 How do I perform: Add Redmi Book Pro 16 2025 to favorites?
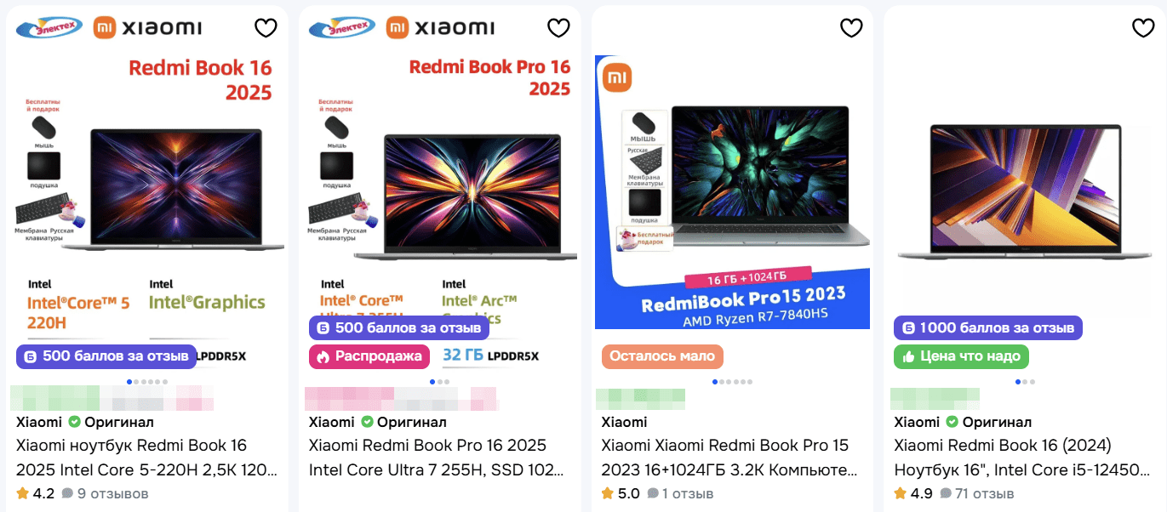tap(558, 28)
